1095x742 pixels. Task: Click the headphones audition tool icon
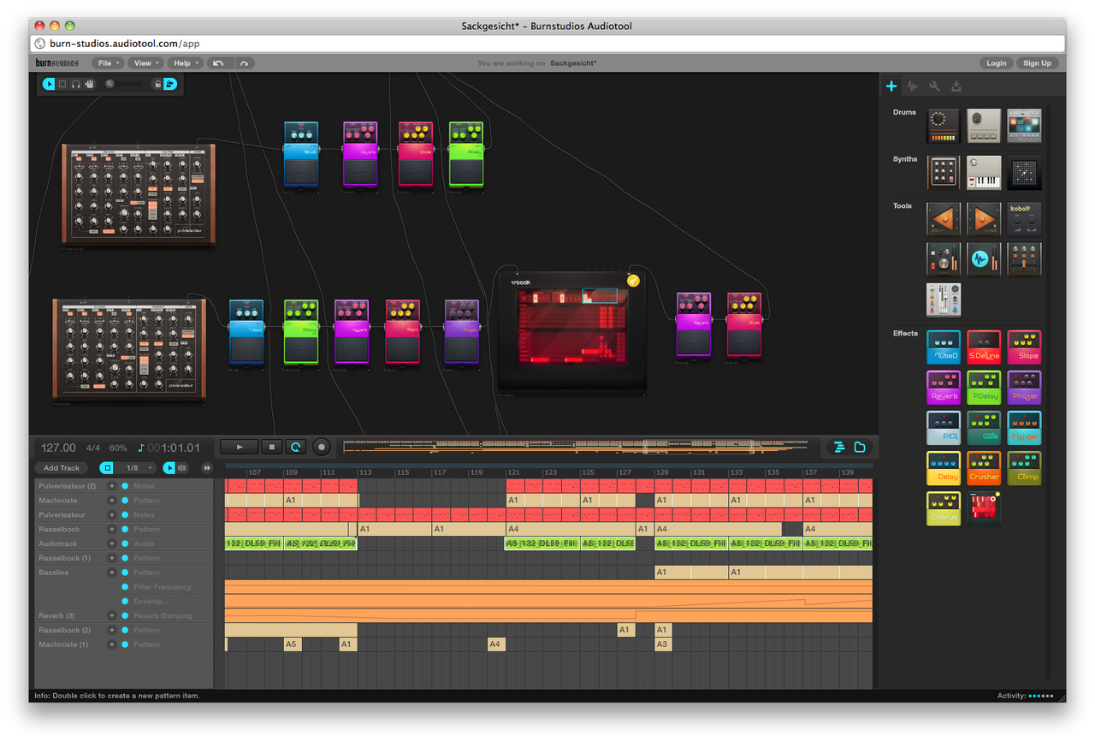pos(75,84)
